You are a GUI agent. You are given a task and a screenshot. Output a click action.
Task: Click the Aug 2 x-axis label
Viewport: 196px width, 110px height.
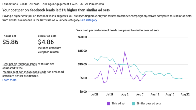(x=125, y=95)
